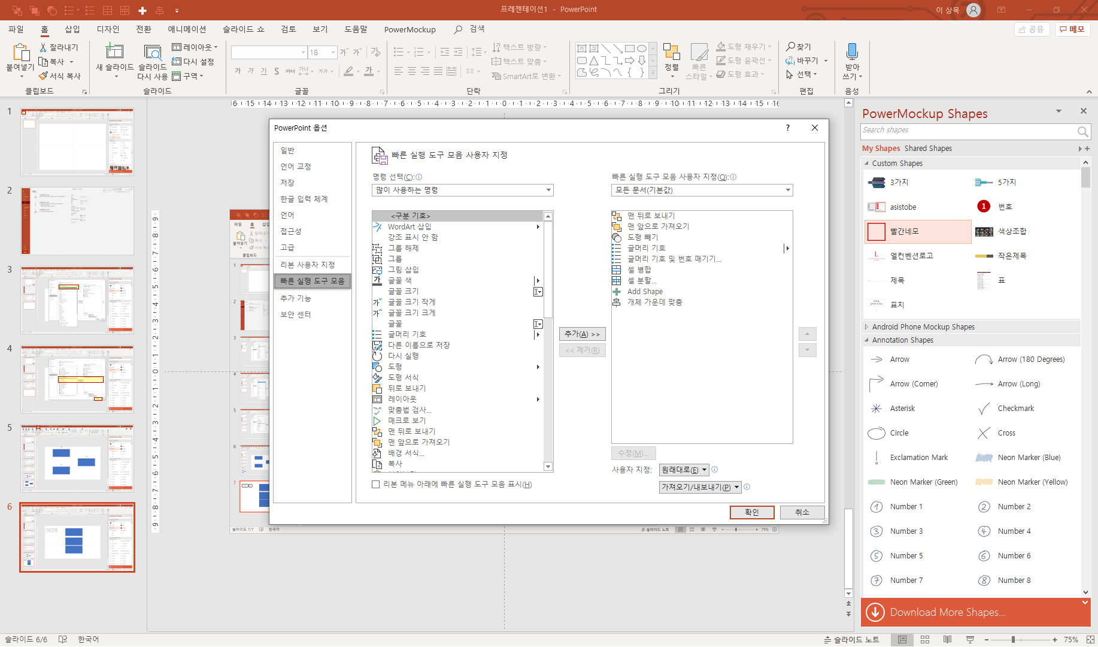This screenshot has height=647, width=1098.
Task: Enable showing Quick Access Toolbar below ribbon checkbox
Action: click(x=375, y=485)
